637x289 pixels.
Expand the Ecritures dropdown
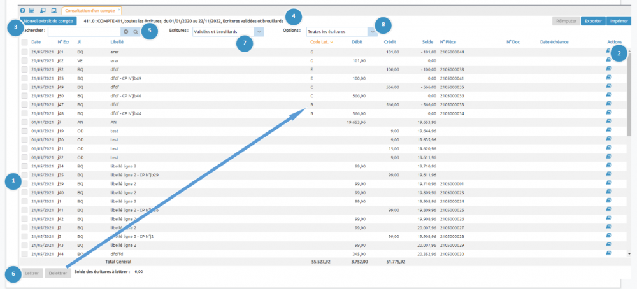click(259, 31)
